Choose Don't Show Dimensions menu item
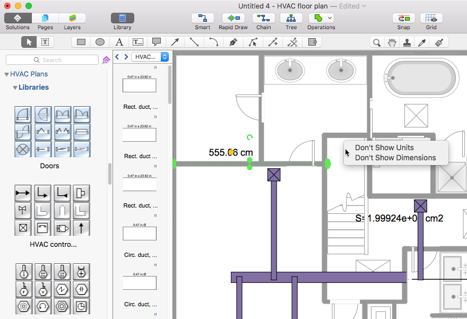This screenshot has width=467, height=319. [395, 158]
